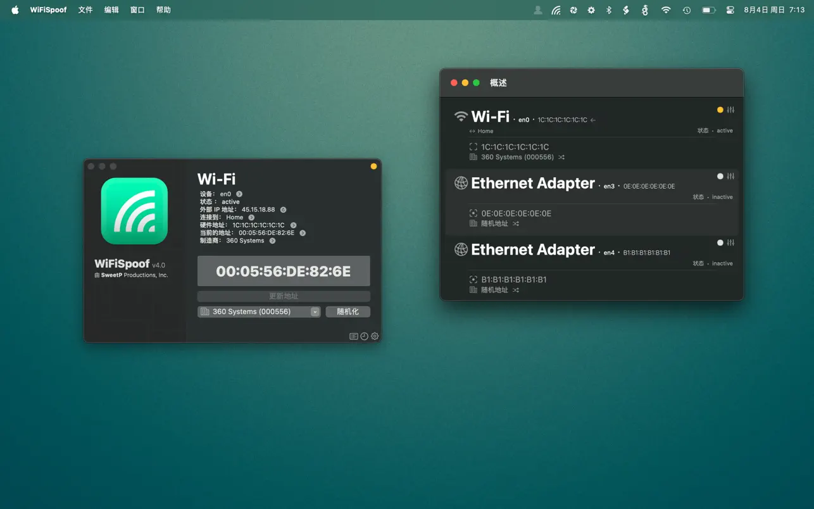The width and height of the screenshot is (814, 509).
Task: Toggle the status dot on en3 Ethernet Adapter
Action: point(720,176)
